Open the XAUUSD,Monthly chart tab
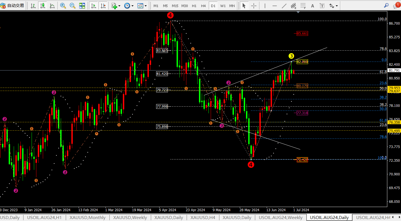401x221 pixels. point(88,217)
